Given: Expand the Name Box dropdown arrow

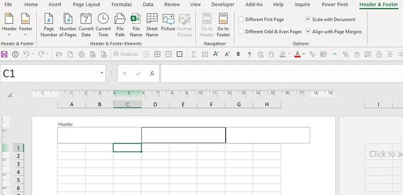Looking at the screenshot, I should (x=102, y=74).
